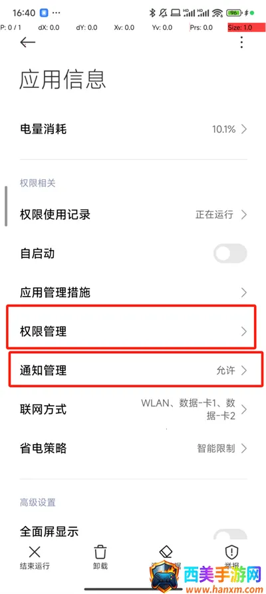Tap the Wi-Fi status bar icon

[x=217, y=13]
